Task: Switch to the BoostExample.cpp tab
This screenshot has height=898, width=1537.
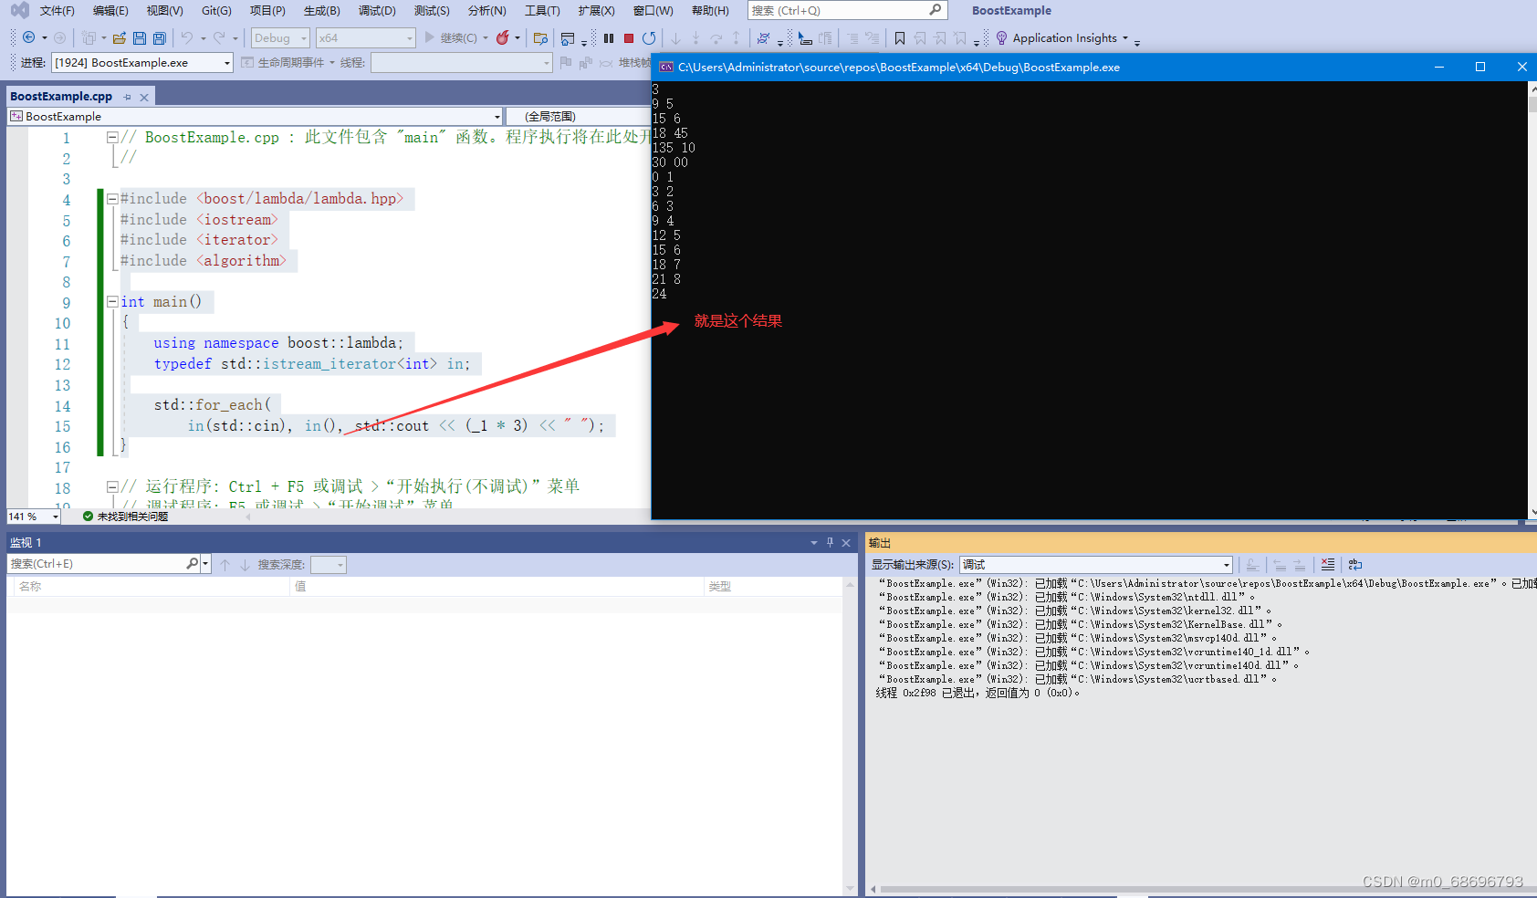Action: pyautogui.click(x=61, y=96)
